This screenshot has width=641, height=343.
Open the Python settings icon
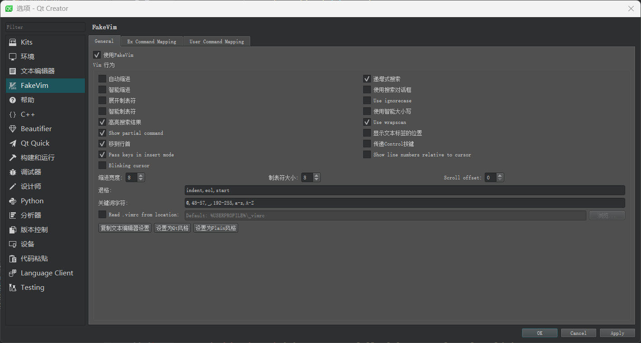(x=13, y=201)
